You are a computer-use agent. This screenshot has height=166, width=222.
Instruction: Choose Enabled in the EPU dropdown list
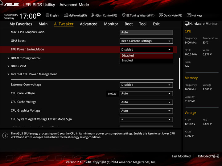(146, 61)
